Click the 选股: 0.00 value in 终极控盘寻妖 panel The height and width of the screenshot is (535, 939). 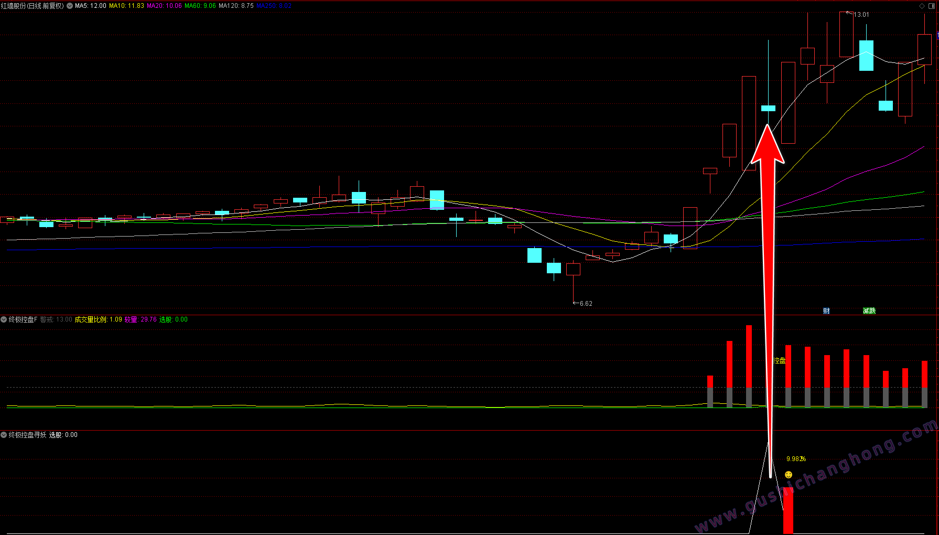pyautogui.click(x=63, y=435)
